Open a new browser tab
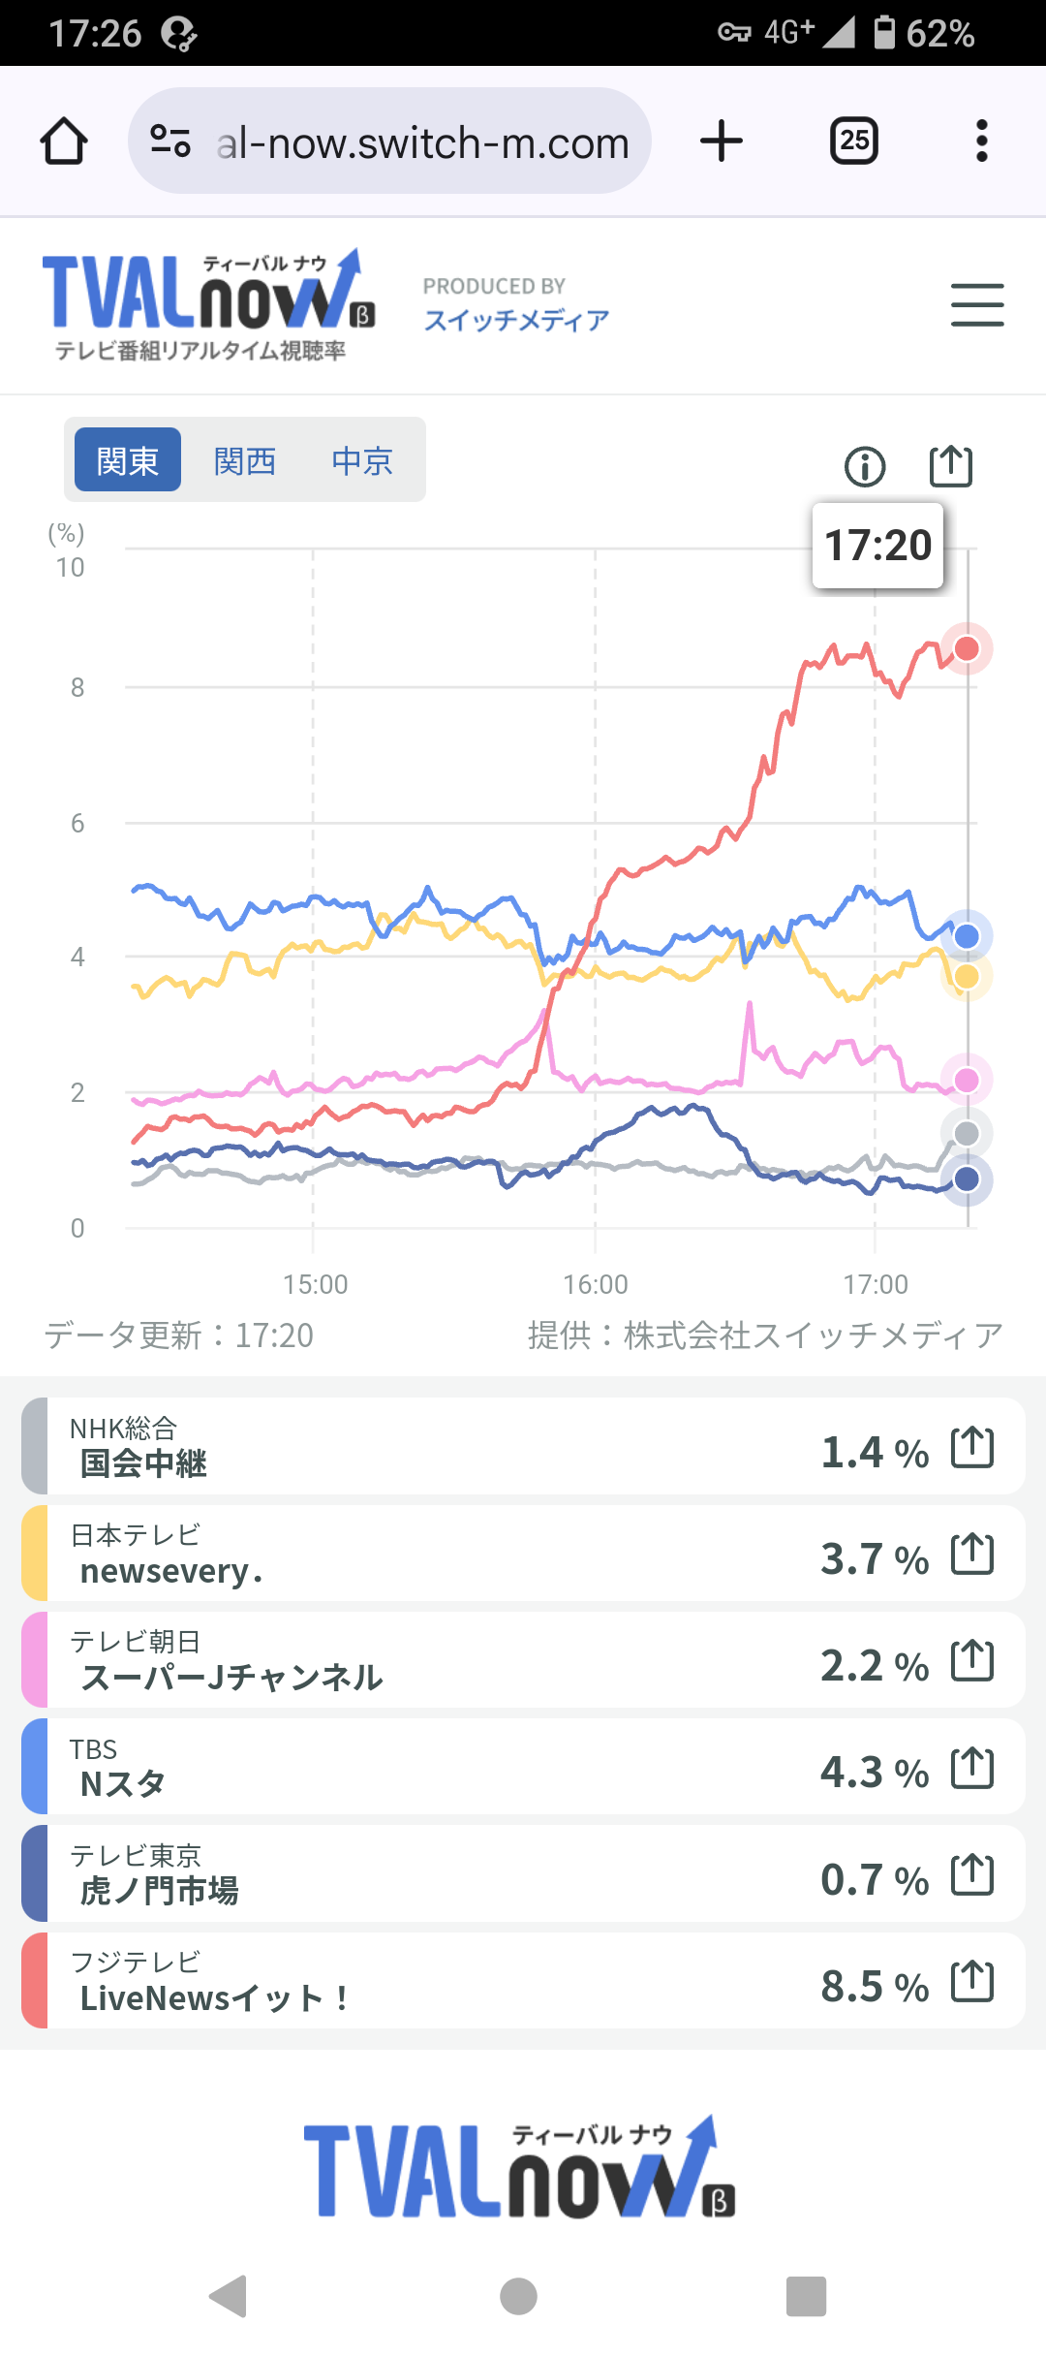The width and height of the screenshot is (1046, 2357). [722, 141]
